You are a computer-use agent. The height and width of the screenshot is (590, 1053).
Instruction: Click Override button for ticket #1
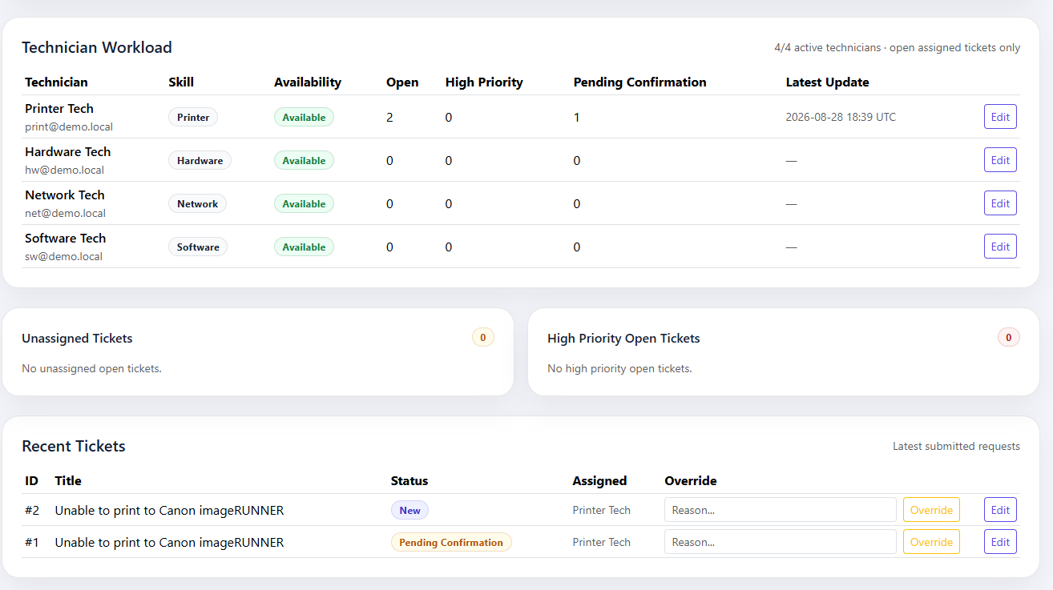(x=931, y=542)
